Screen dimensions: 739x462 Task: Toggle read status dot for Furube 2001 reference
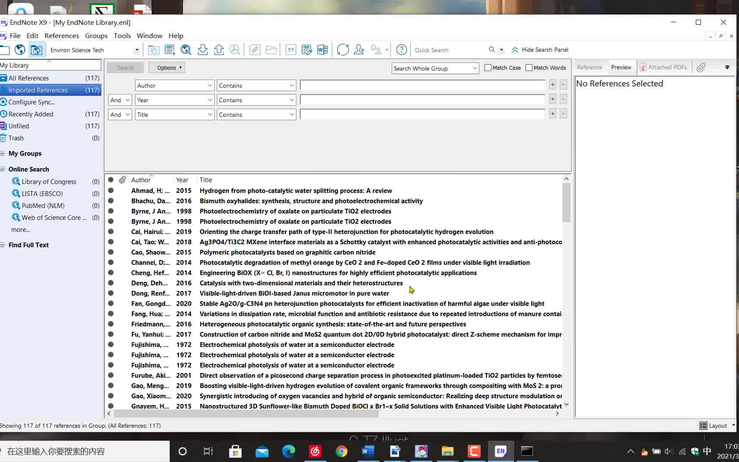pos(111,375)
